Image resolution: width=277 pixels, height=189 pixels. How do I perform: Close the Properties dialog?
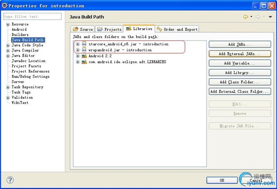272,6
